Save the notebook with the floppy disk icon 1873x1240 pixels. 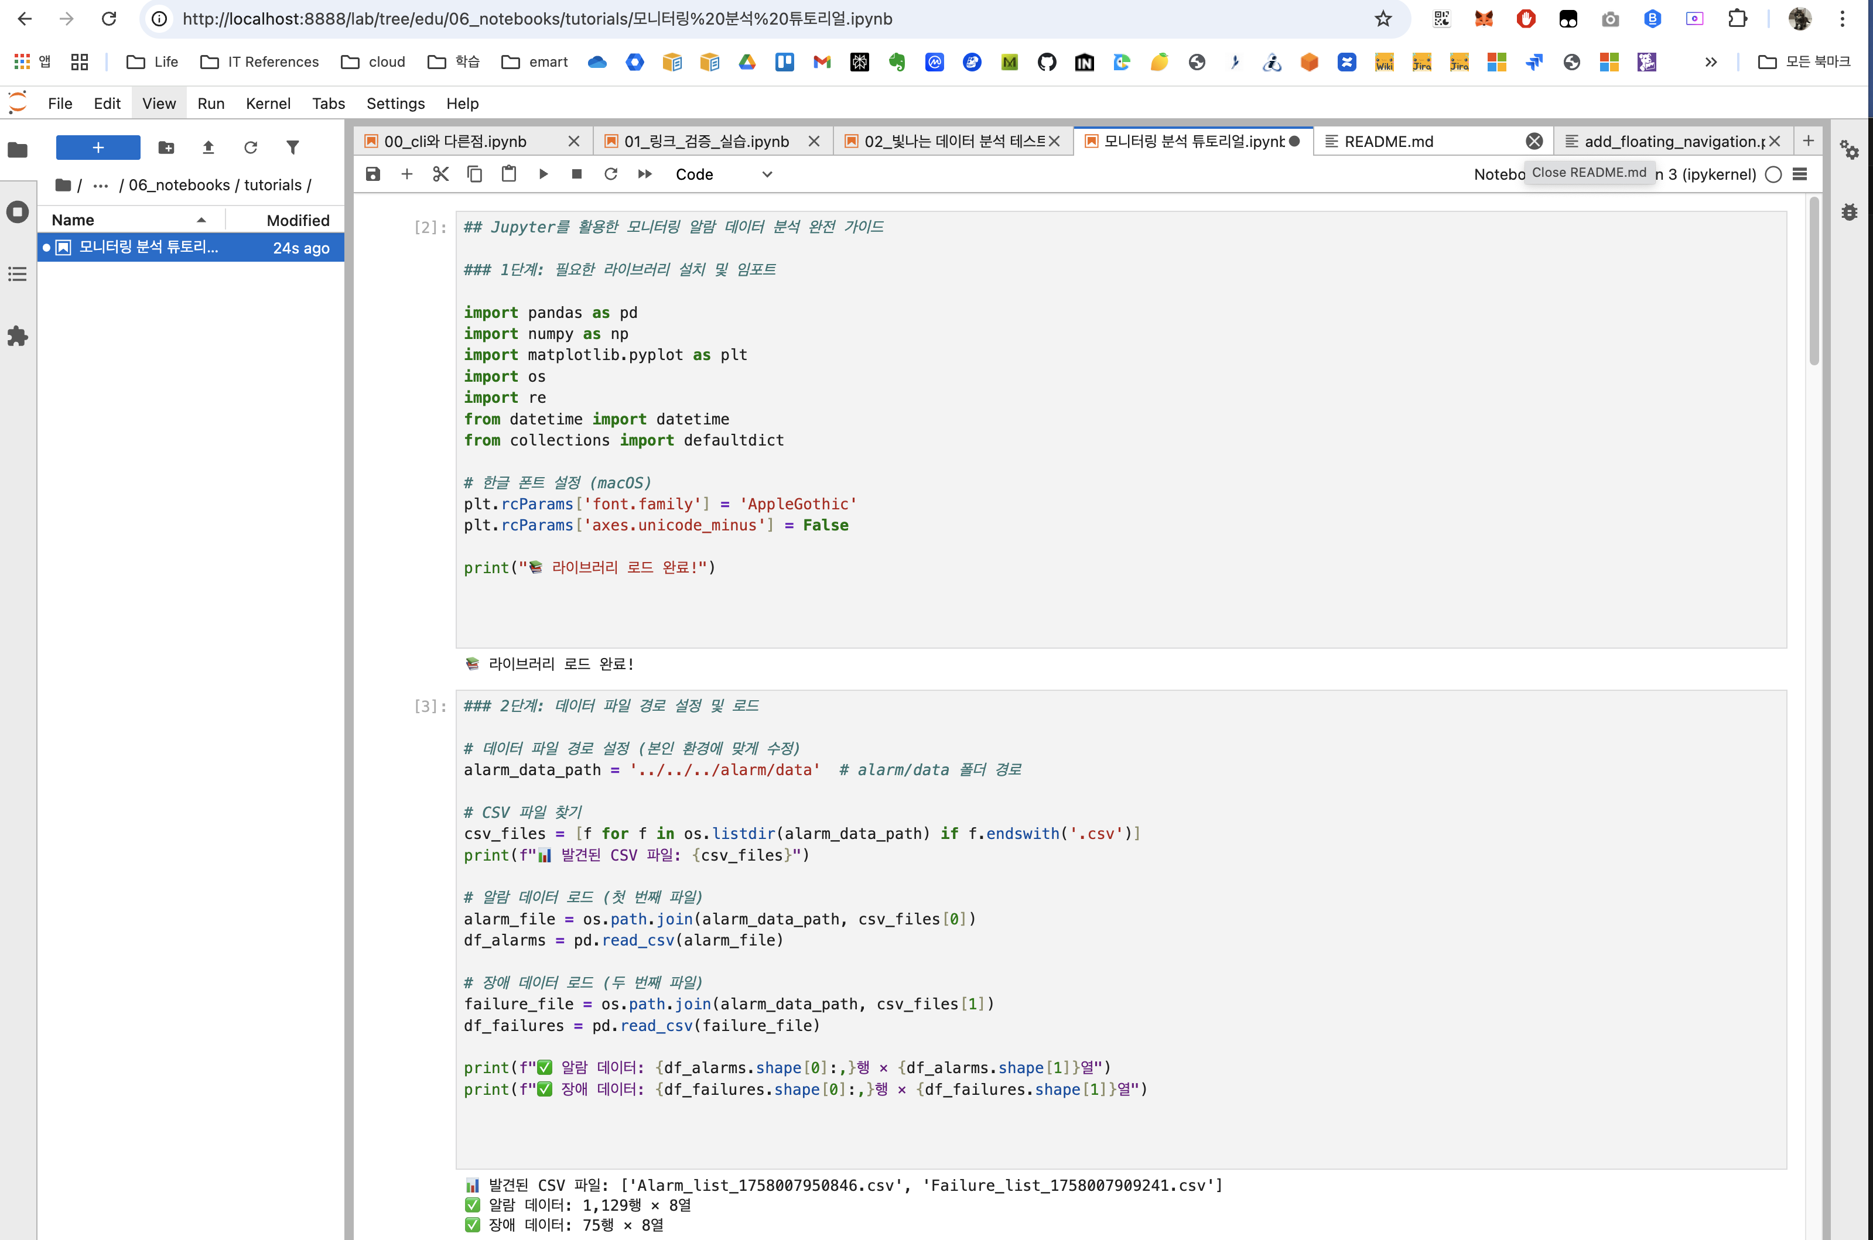(372, 174)
